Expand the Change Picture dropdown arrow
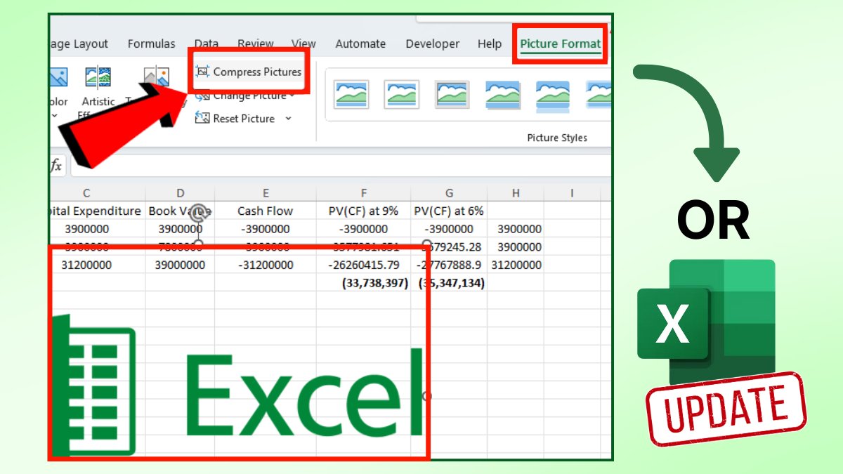 coord(292,96)
